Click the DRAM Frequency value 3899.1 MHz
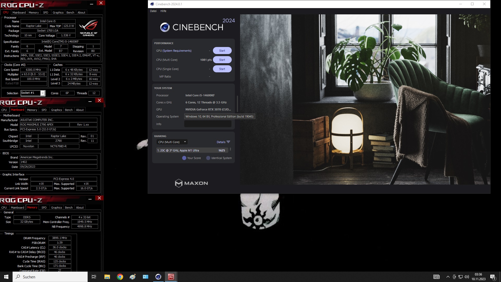This screenshot has height=282, width=501. tap(59, 238)
